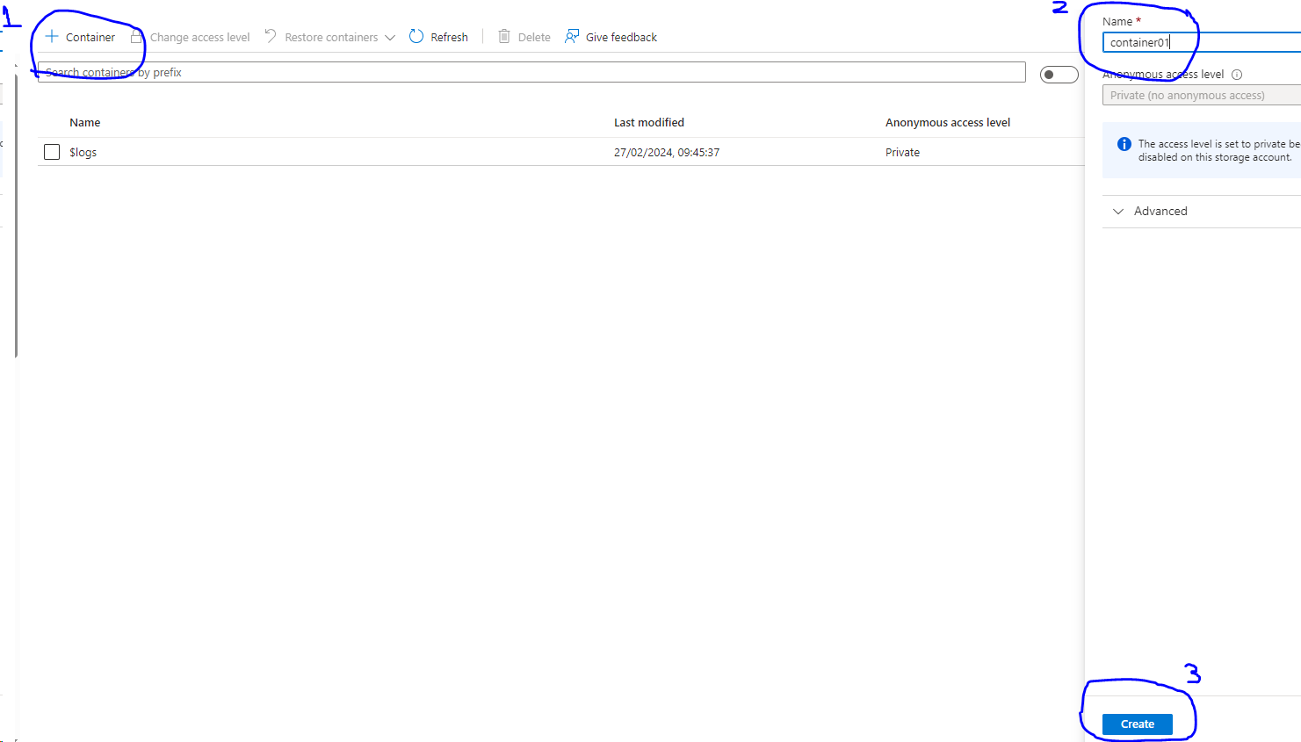Click the blue info icon in the access notice
The height and width of the screenshot is (742, 1301).
tap(1124, 143)
